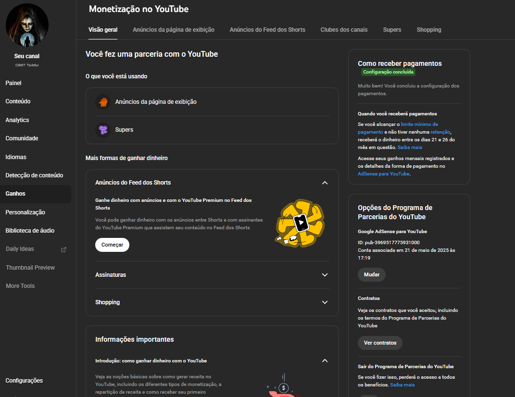Collapse the Anúncios do Feed dos Shorts section

(x=325, y=183)
